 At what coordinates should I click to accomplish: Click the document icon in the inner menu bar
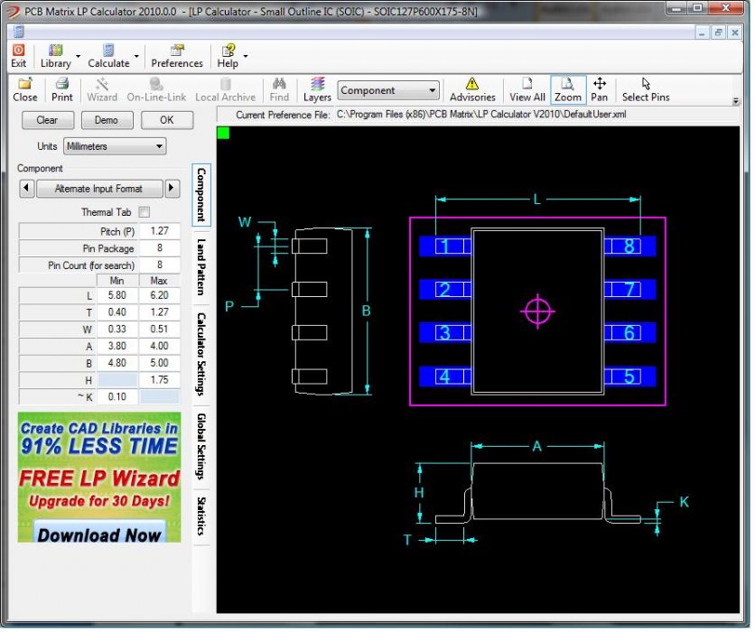[19, 33]
